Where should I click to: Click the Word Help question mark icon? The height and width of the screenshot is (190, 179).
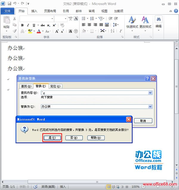(176, 11)
